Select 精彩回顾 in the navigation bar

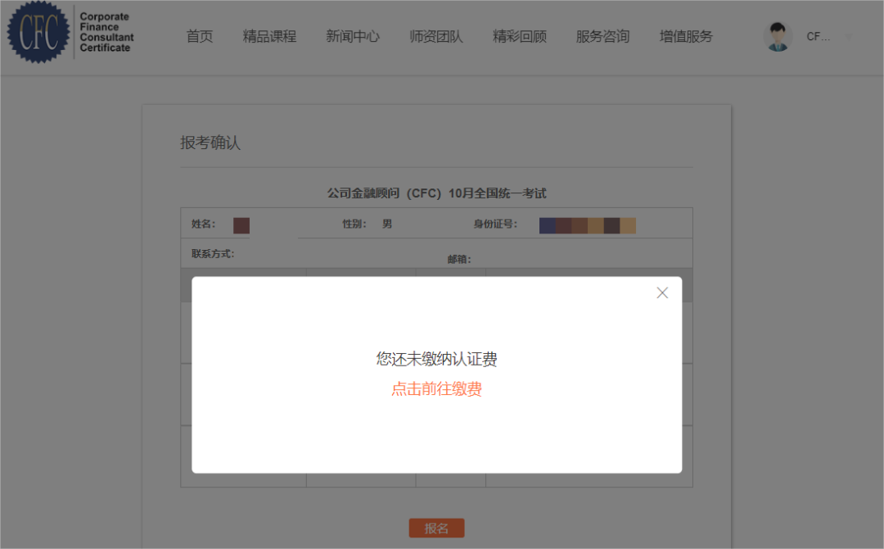point(520,37)
